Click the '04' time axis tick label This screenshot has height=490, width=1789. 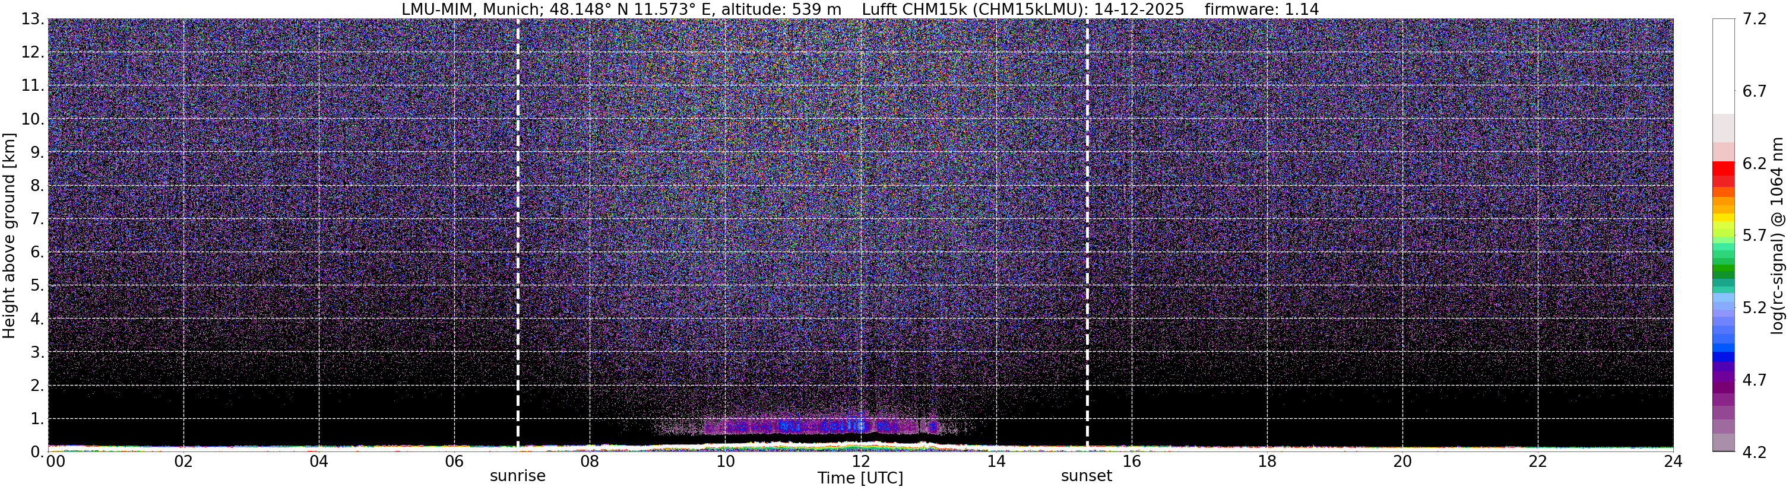(319, 462)
